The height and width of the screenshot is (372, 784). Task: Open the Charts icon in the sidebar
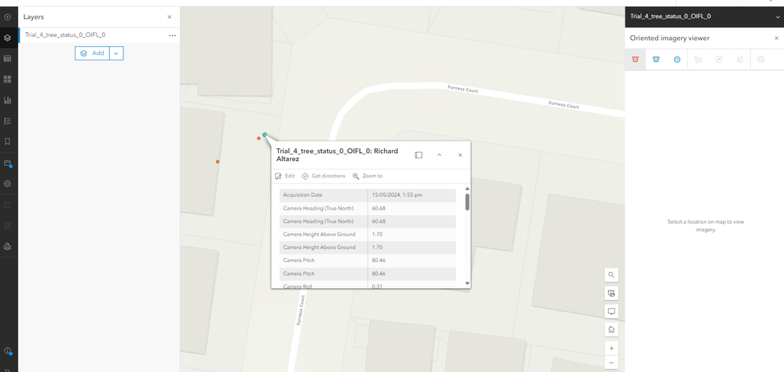[8, 100]
